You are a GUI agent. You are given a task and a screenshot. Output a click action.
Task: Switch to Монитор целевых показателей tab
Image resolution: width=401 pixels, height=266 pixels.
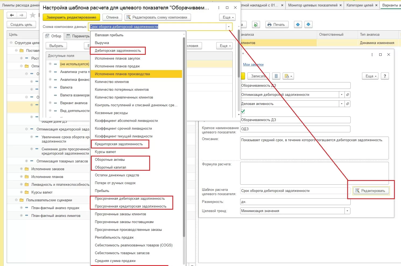[313, 5]
